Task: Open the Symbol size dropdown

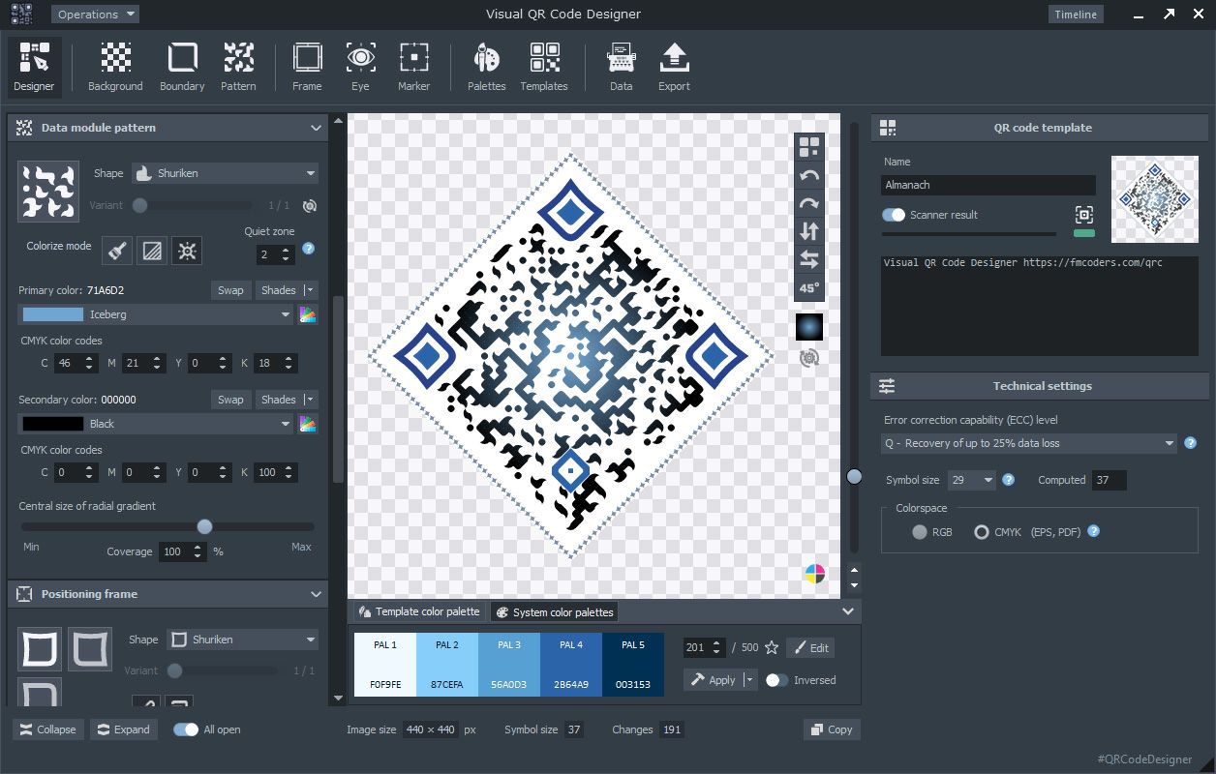Action: 972,480
